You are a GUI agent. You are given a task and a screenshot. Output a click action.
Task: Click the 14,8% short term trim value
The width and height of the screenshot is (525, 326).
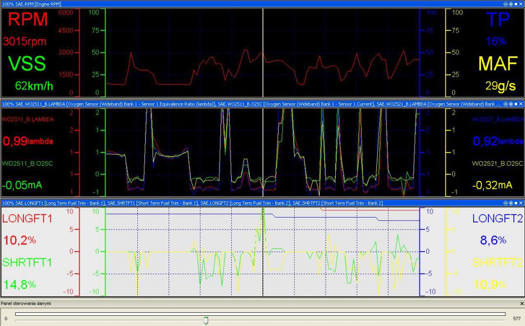pos(20,284)
